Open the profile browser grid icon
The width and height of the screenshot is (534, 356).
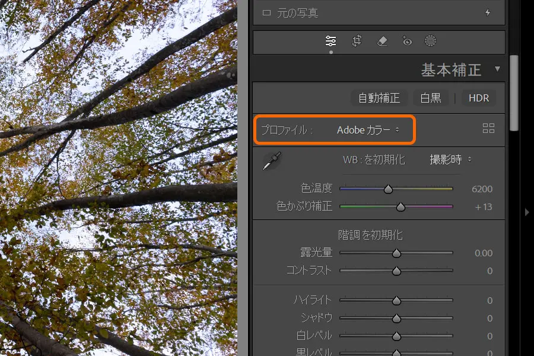[x=488, y=128]
